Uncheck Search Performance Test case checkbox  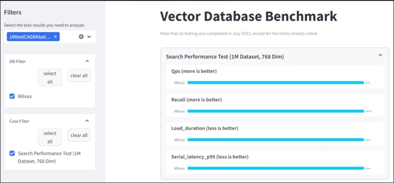point(12,153)
